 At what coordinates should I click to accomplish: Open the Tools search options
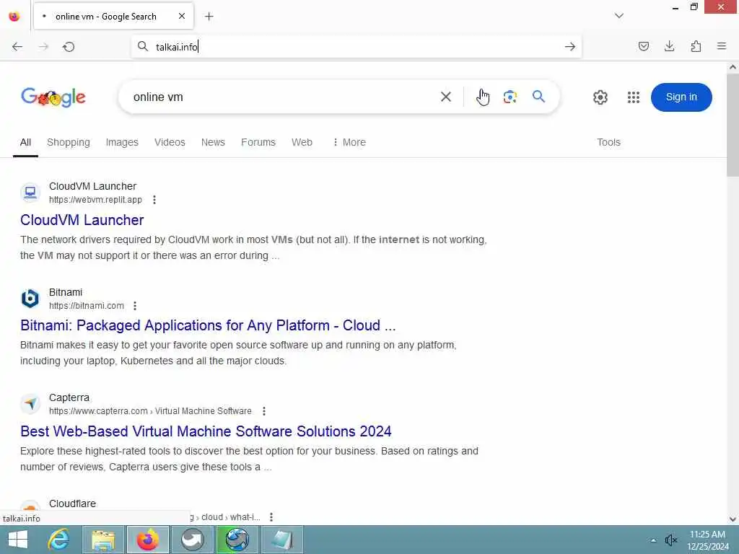pos(608,142)
